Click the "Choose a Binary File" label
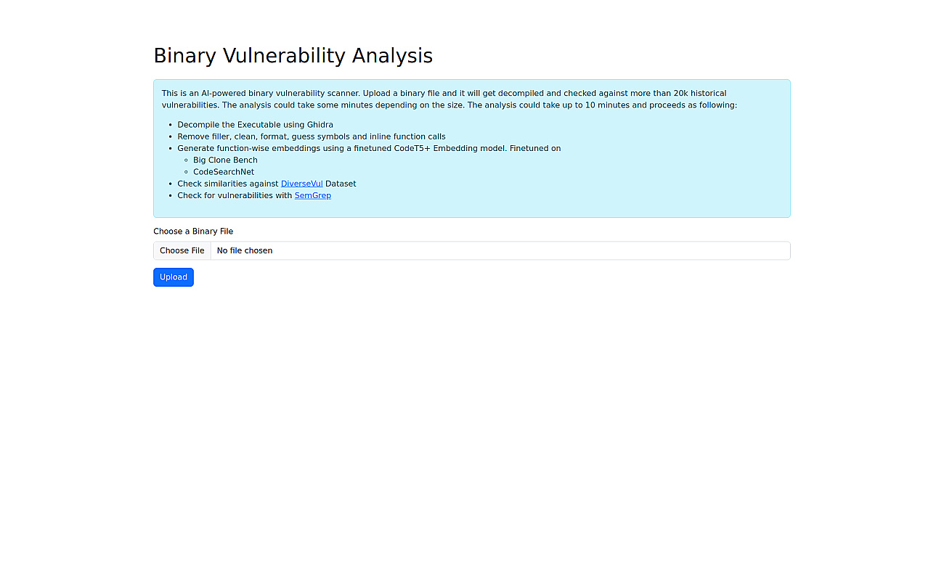Viewport: 944px width, 572px height. [193, 232]
